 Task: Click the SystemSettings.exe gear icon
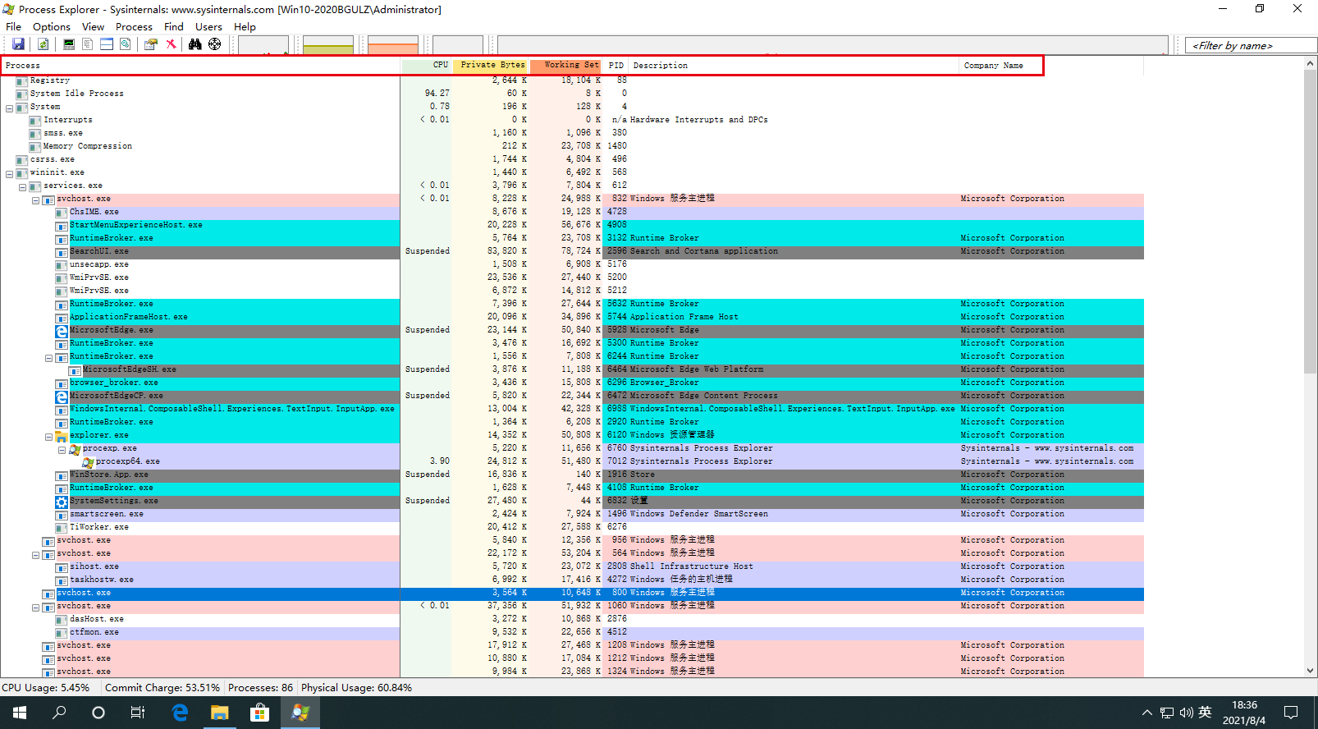(62, 502)
